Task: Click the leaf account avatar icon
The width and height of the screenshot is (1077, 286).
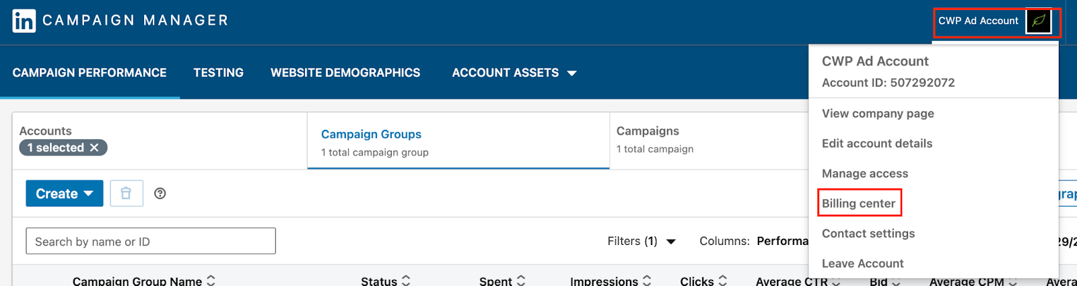Action: click(x=1039, y=21)
